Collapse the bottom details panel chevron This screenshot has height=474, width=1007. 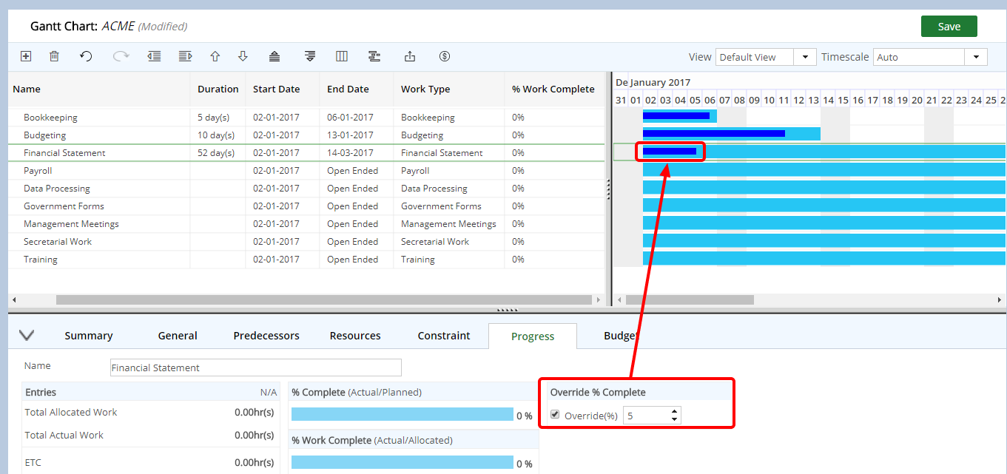pos(27,335)
